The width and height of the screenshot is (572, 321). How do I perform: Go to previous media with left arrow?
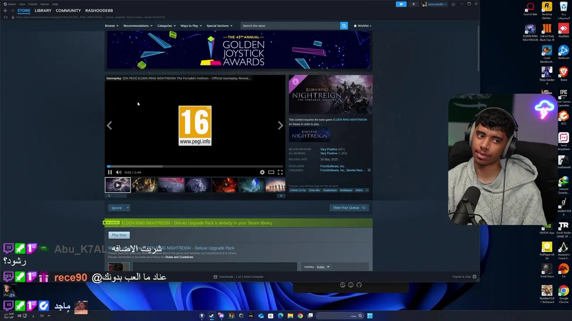(109, 126)
